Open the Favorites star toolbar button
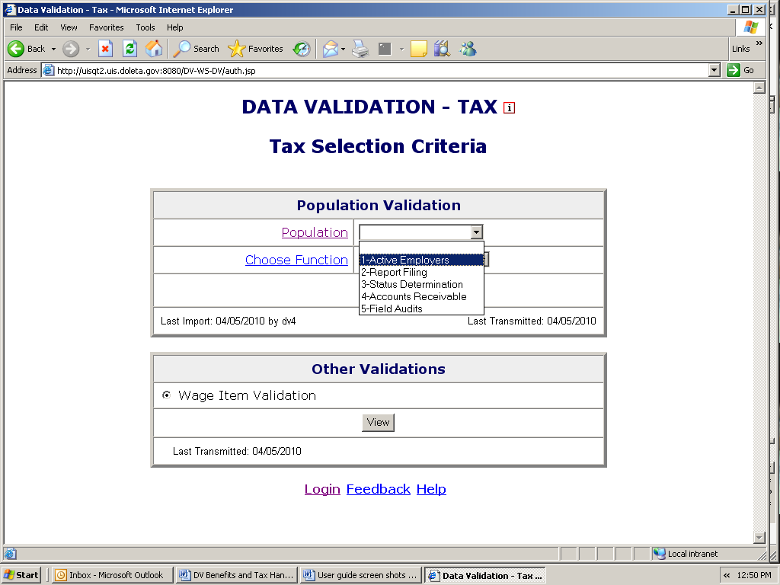780x585 pixels. coord(236,49)
